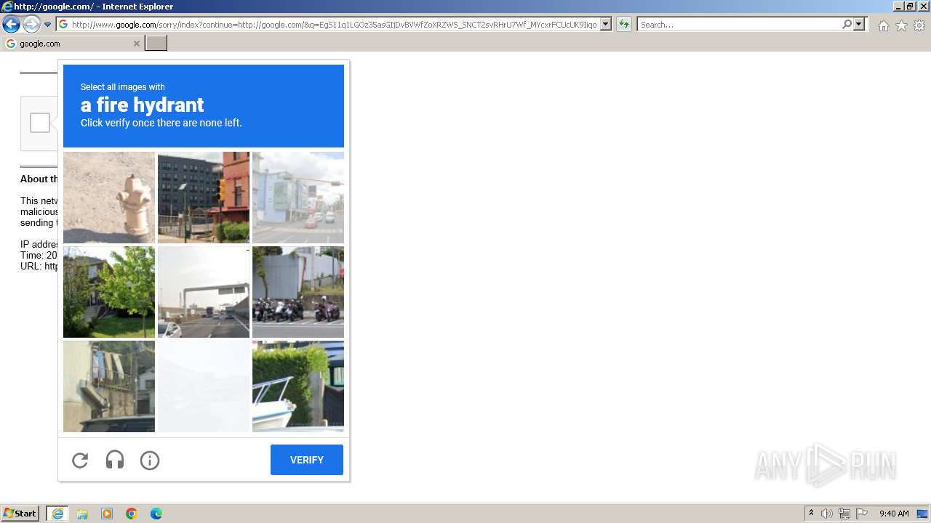Open the recent pages dropdown arrow
Image resolution: width=931 pixels, height=523 pixels.
48,25
